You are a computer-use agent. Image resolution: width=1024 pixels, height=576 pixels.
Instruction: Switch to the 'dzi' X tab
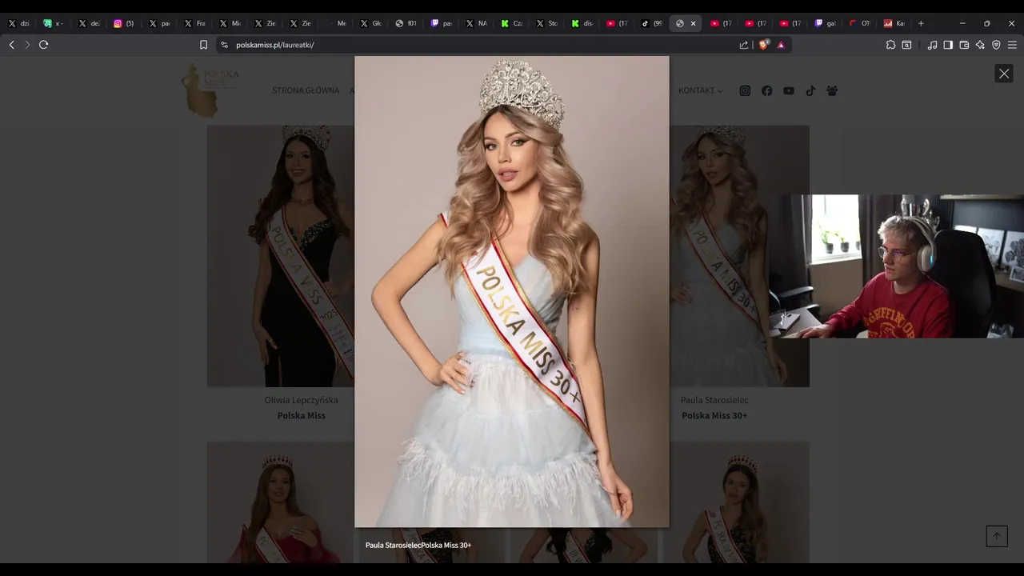19,23
